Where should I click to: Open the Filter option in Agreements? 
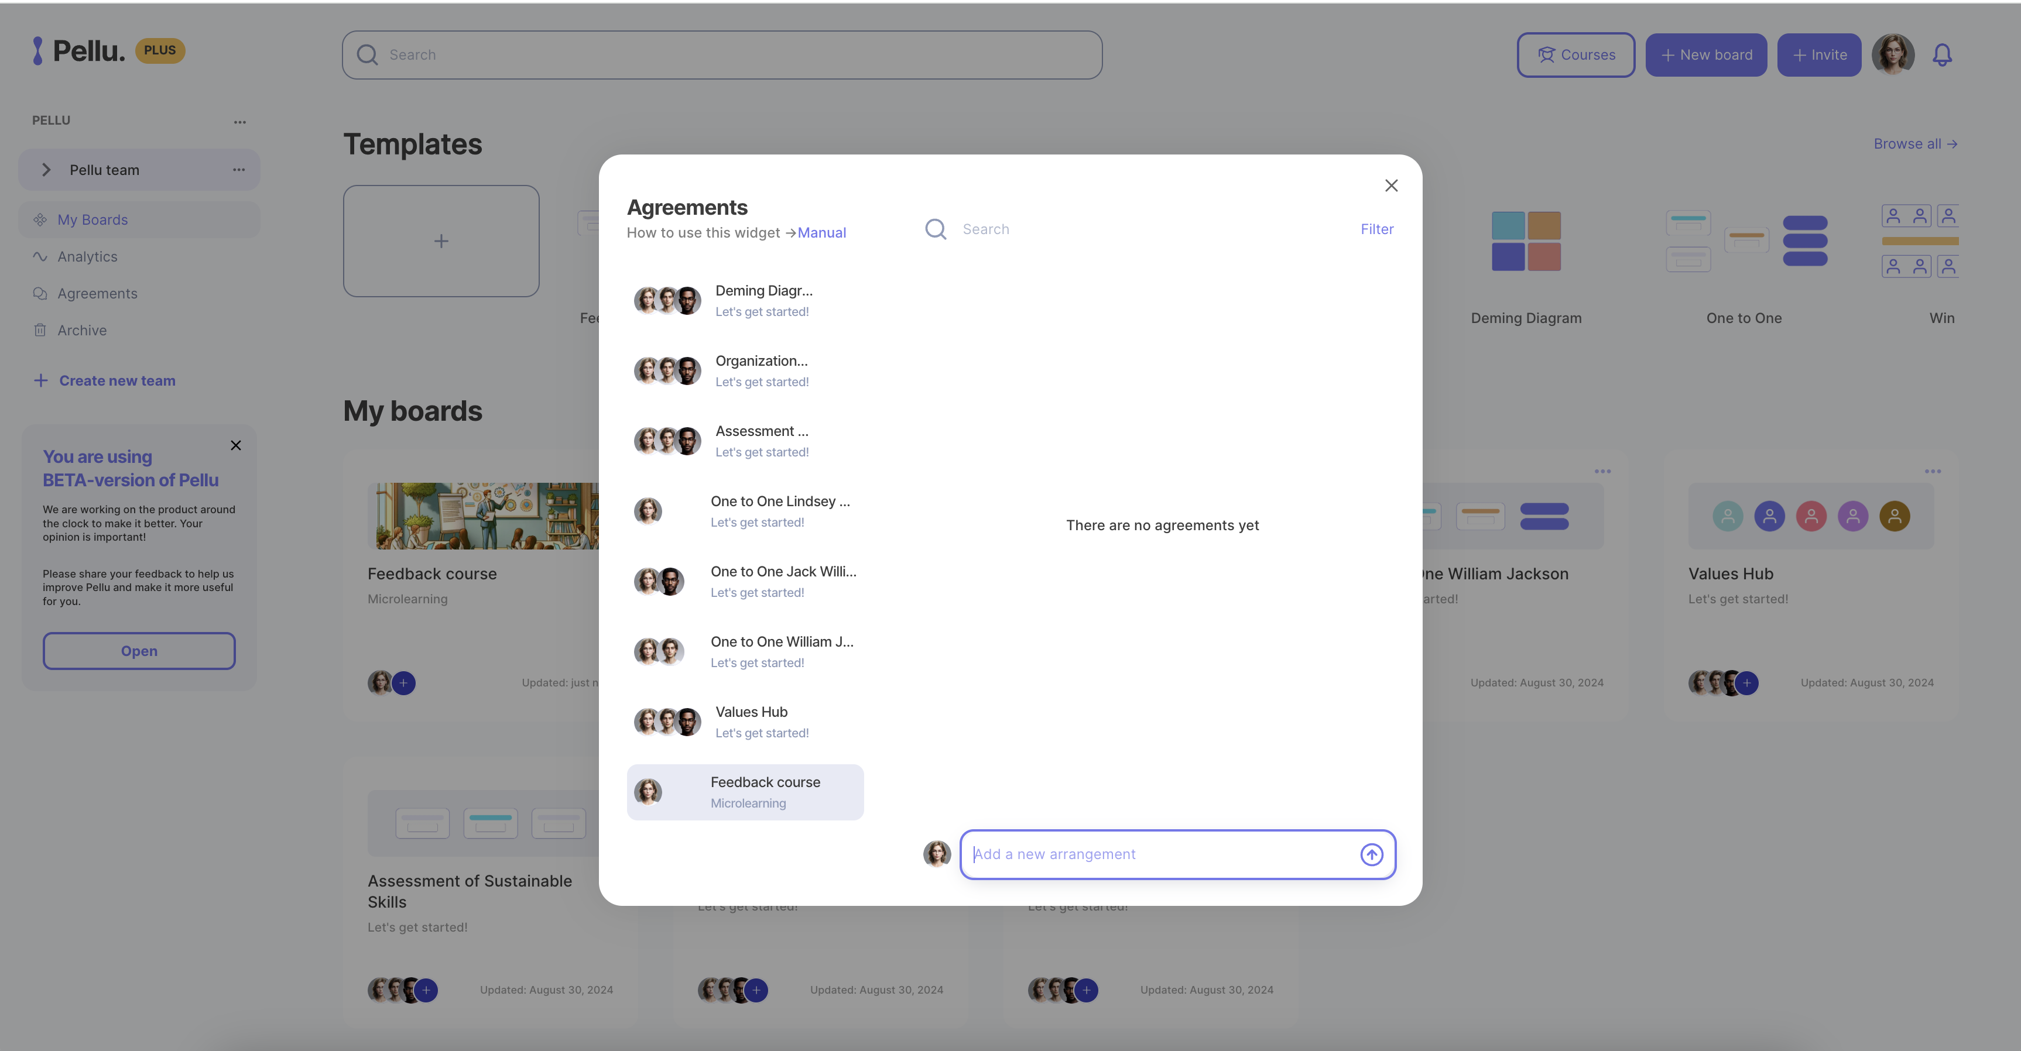tap(1377, 229)
